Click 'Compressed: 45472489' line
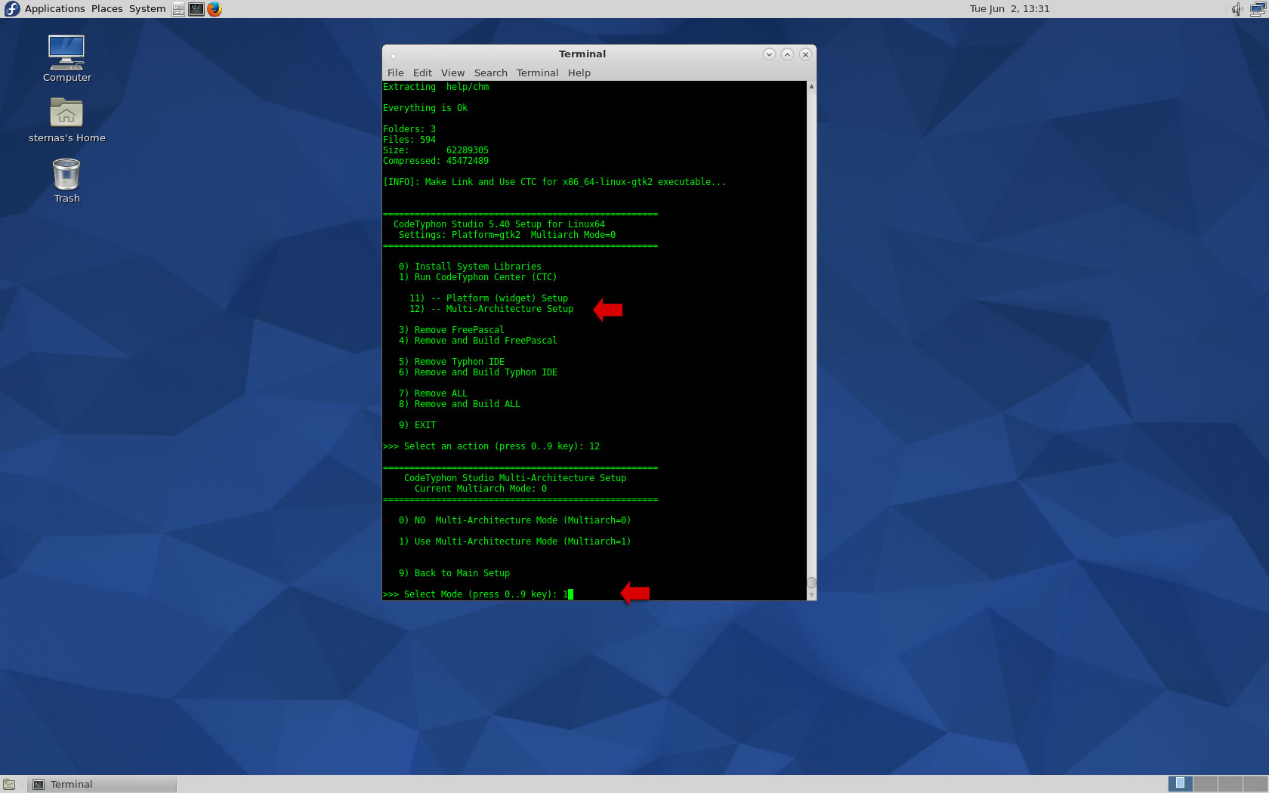 (x=436, y=161)
